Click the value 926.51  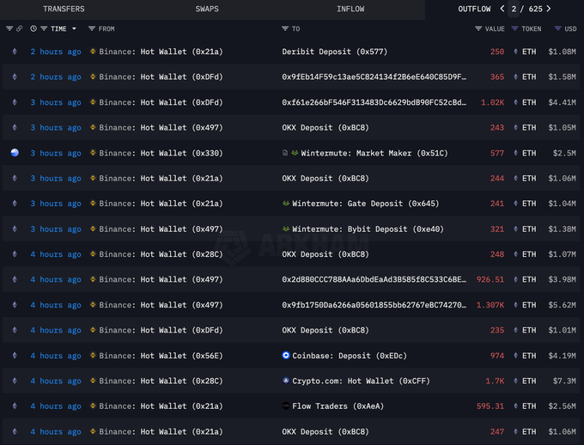pyautogui.click(x=490, y=279)
